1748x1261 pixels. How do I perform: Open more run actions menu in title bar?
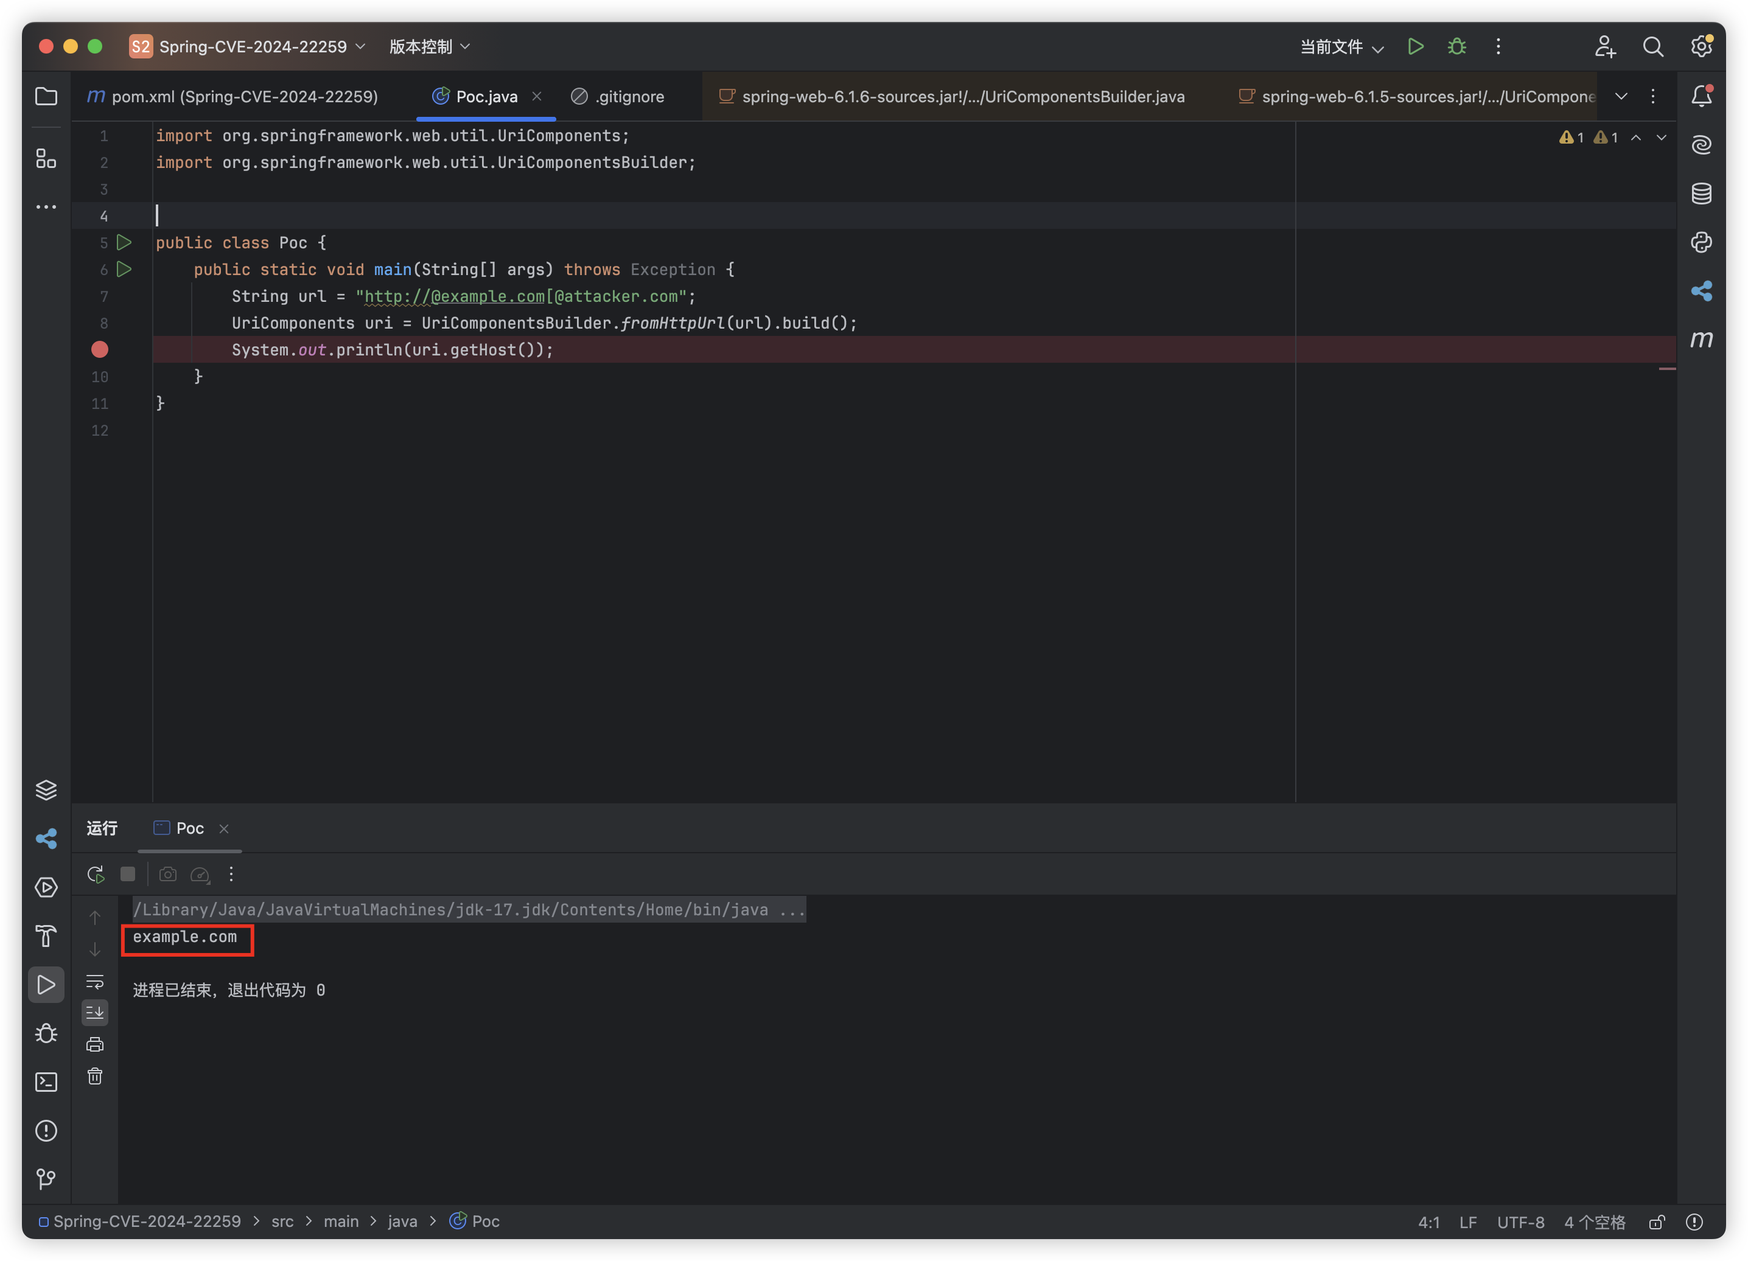pyautogui.click(x=1498, y=46)
